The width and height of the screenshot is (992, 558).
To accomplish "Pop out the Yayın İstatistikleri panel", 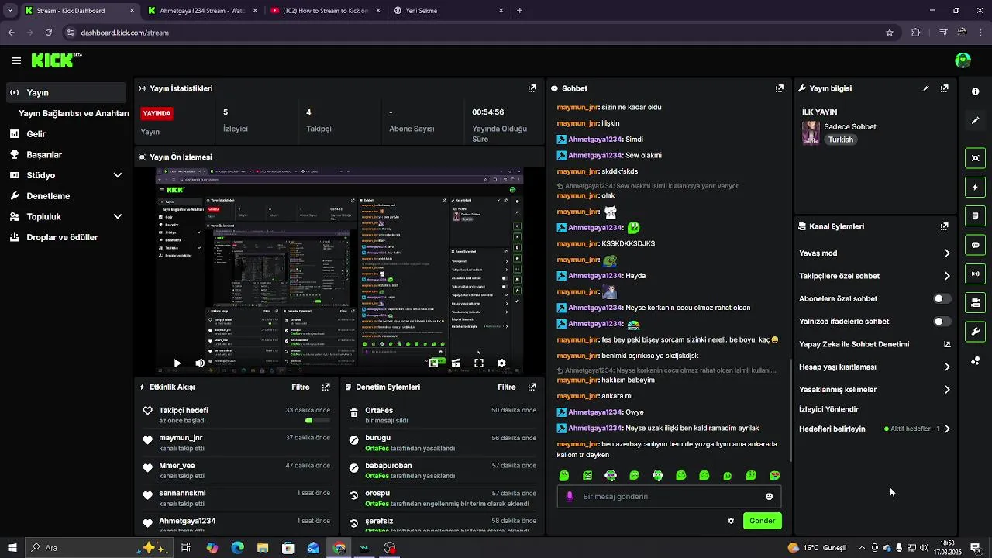I will click(532, 88).
